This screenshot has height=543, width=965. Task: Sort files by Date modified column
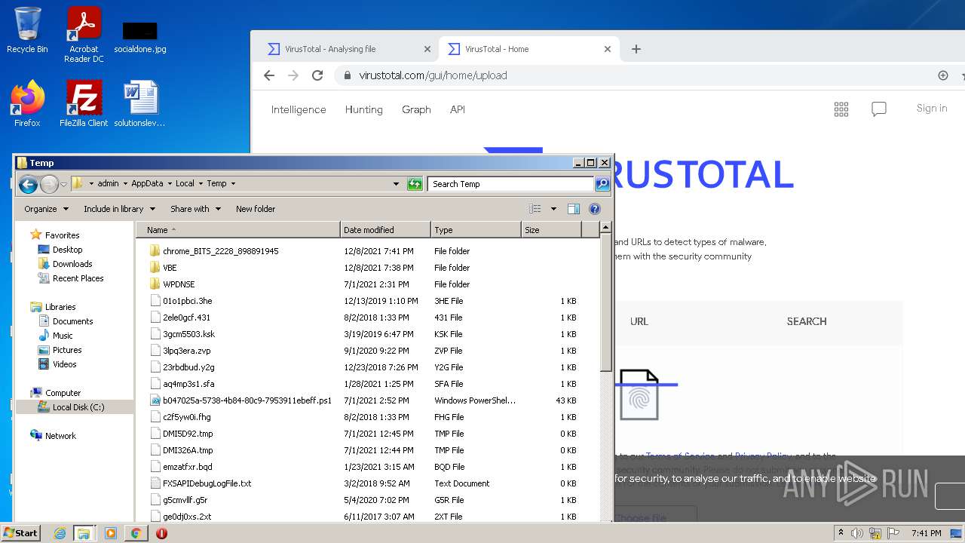tap(385, 230)
